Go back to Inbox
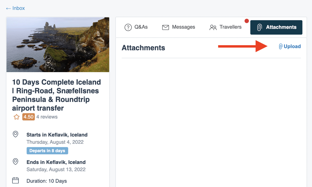 point(18,8)
